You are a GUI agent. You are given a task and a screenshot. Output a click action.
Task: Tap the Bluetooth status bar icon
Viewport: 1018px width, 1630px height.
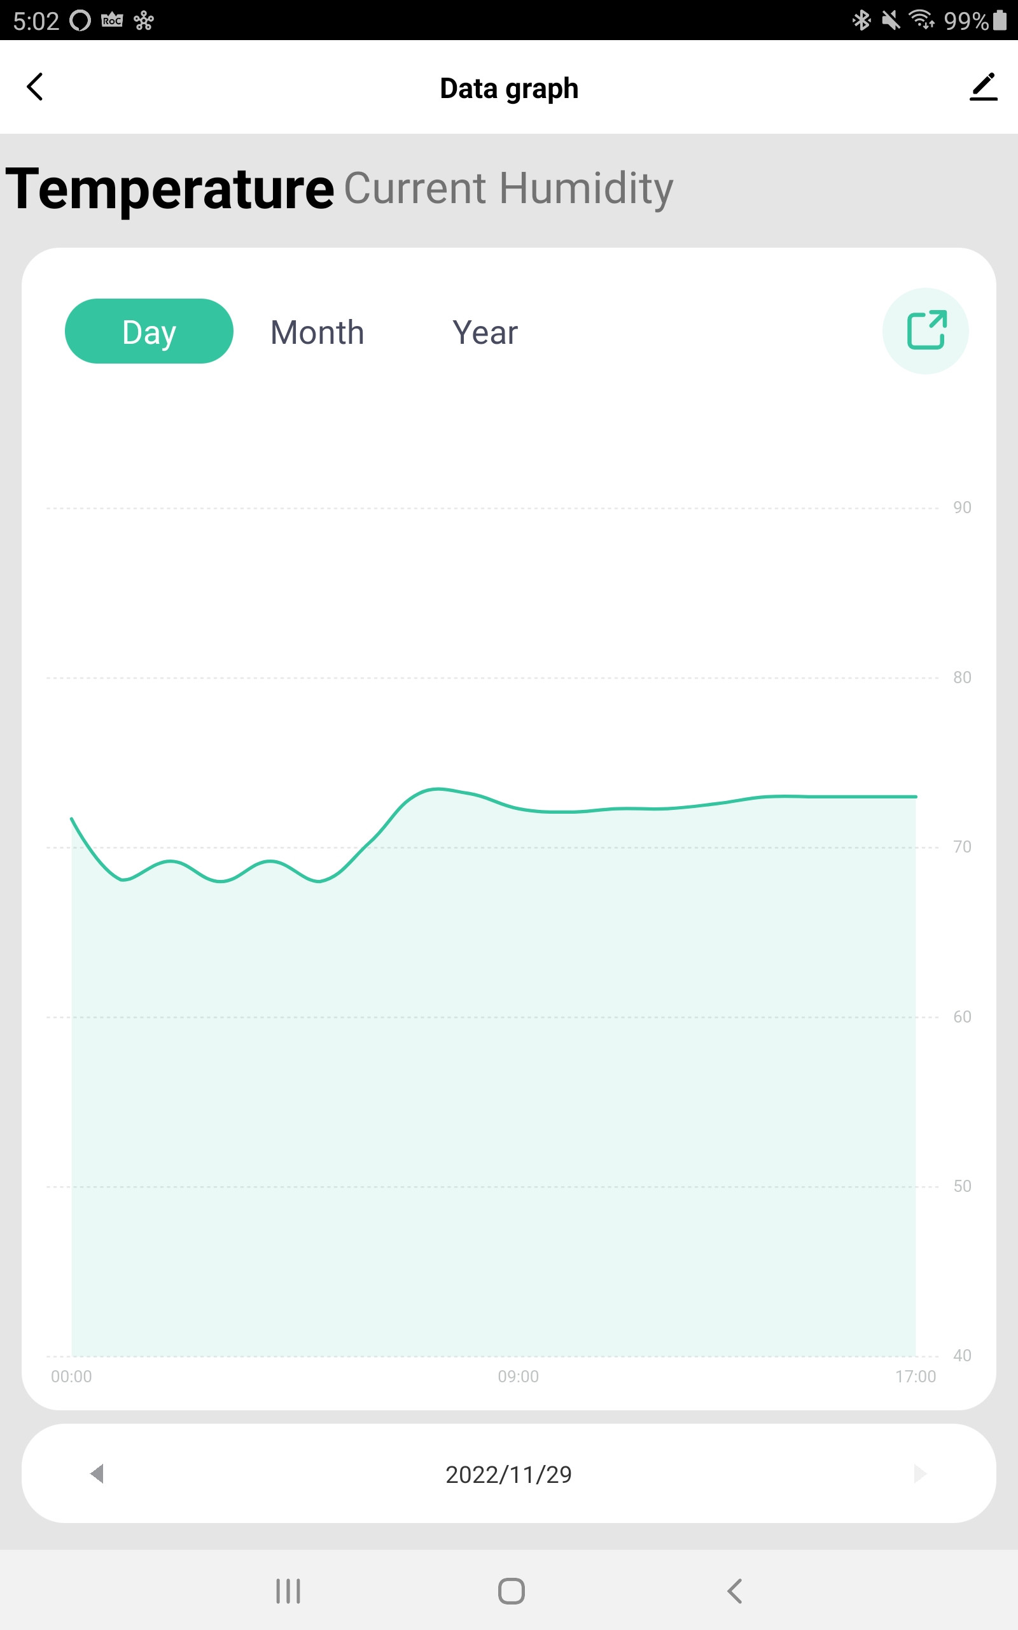(x=861, y=20)
